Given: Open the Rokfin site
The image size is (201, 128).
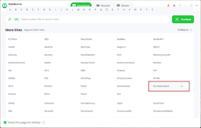Looking at the screenshot, I should point(48,63).
